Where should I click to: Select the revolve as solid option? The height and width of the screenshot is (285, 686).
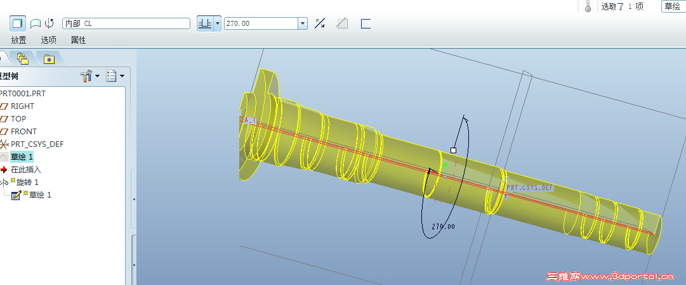18,23
